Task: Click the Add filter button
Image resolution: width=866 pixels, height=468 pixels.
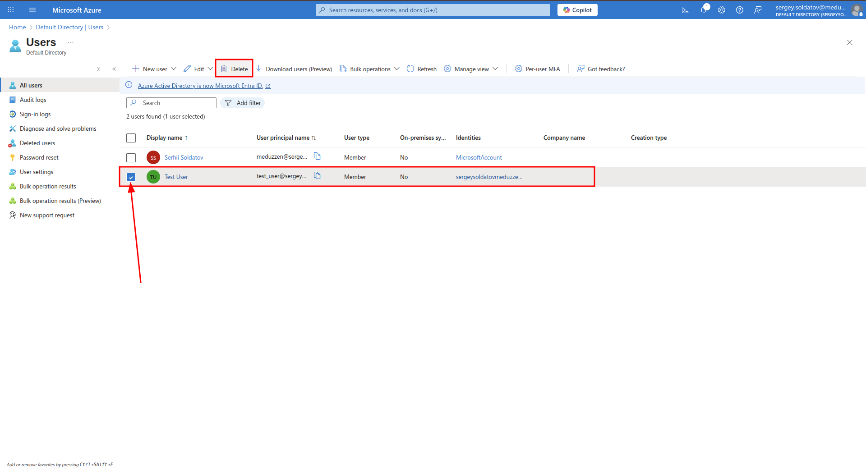Action: point(243,103)
